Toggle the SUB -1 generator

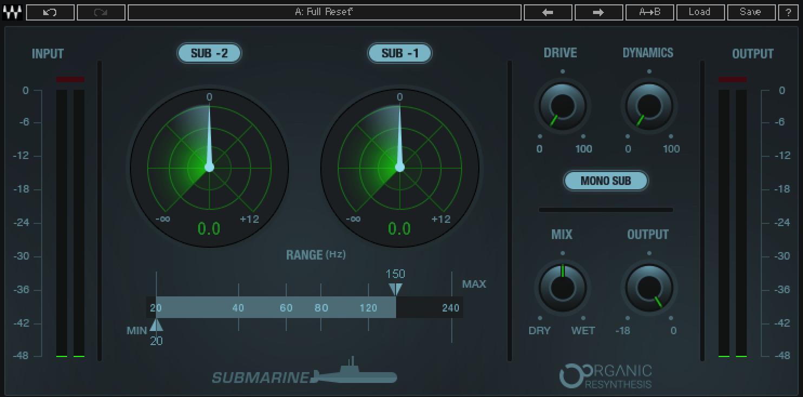coord(399,53)
